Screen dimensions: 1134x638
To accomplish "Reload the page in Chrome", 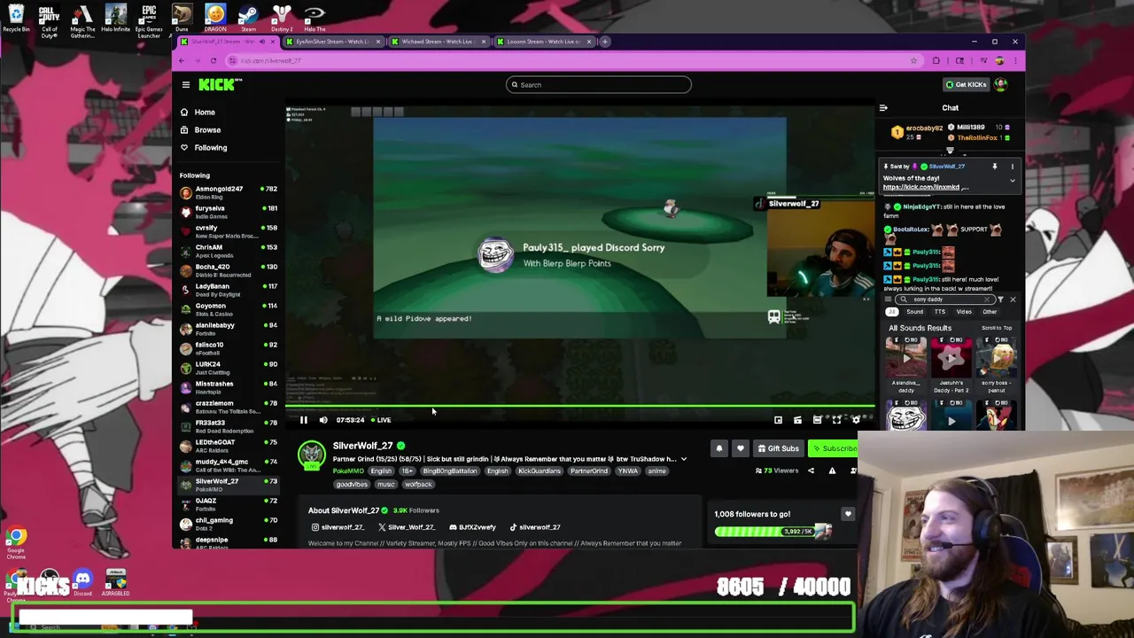I will tap(214, 60).
